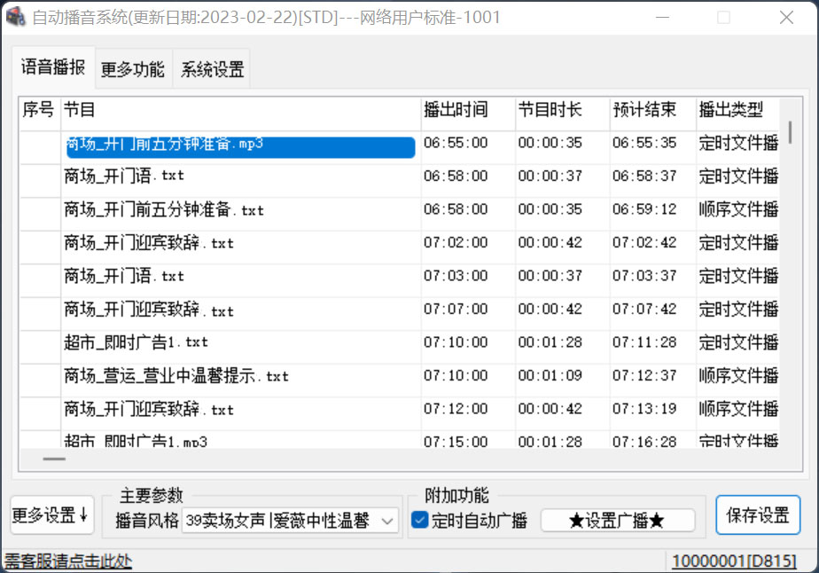Expand the 更多设置 button

tap(52, 515)
